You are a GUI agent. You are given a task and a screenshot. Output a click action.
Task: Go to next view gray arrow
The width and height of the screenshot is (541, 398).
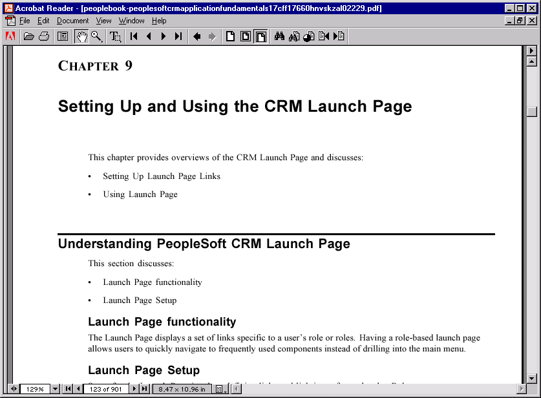[212, 36]
